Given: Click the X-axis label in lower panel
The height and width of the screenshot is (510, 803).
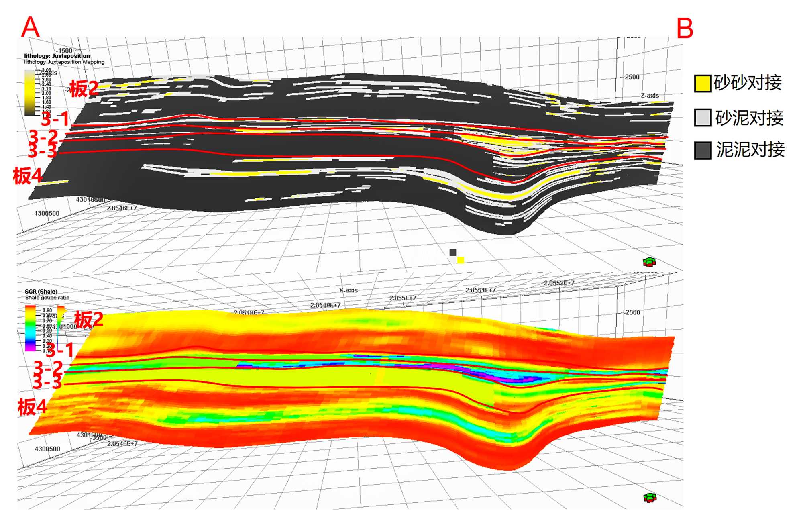Looking at the screenshot, I should (348, 290).
